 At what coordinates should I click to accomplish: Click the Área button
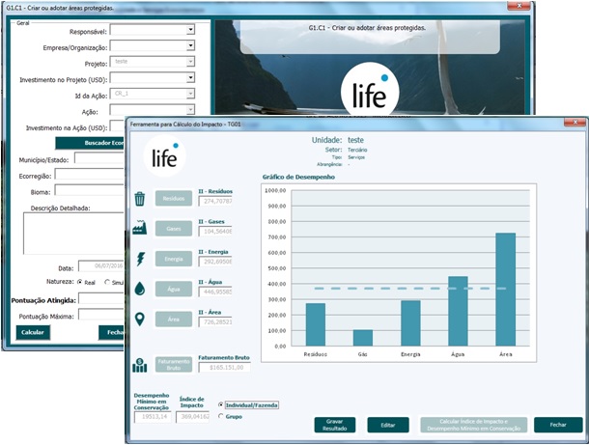(x=174, y=320)
